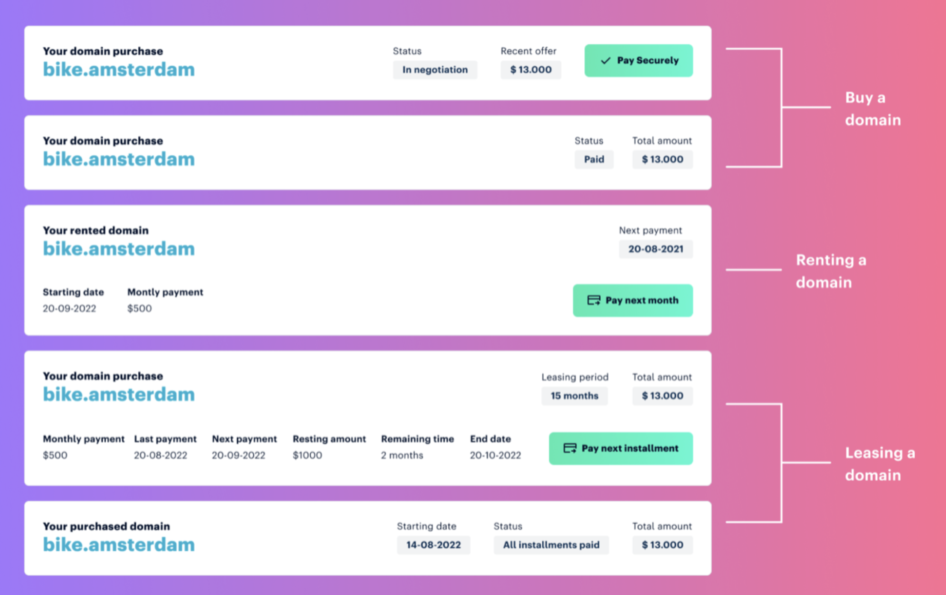
Task: Open bike.amsterdam in the Paid status card
Action: [x=119, y=159]
